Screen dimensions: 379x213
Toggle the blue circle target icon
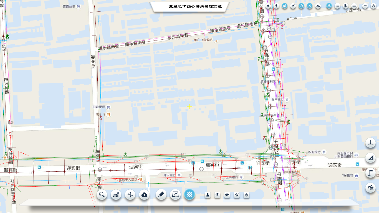pyautogui.click(x=301, y=6)
